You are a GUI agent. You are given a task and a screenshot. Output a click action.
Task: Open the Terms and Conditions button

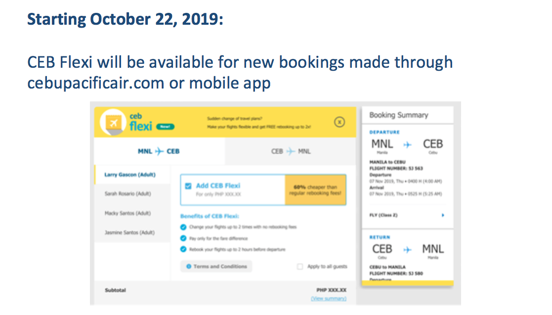click(216, 267)
